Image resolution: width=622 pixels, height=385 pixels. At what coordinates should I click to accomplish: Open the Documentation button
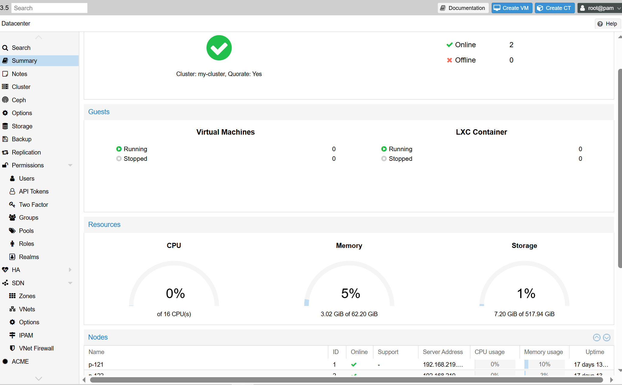point(463,8)
